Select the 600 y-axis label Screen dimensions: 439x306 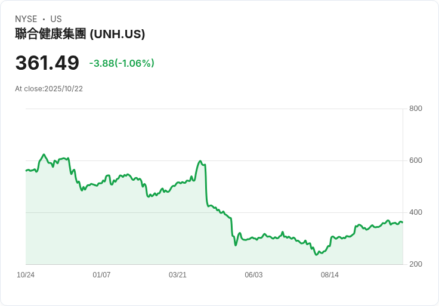pyautogui.click(x=415, y=160)
